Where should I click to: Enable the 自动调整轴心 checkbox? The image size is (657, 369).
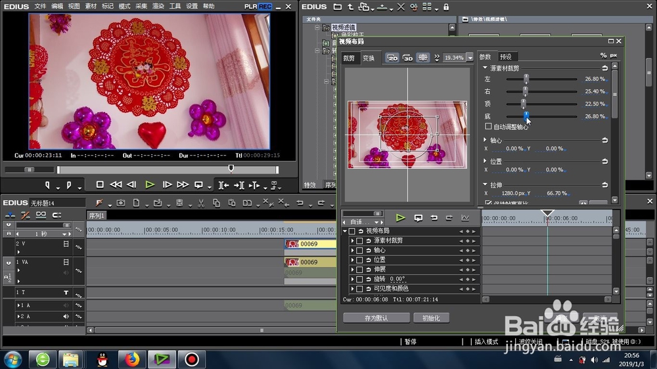click(488, 126)
